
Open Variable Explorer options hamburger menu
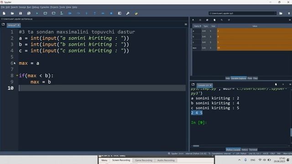290,20
